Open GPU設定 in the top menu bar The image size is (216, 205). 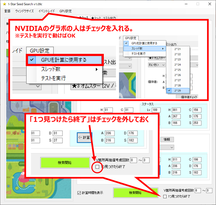point(66,11)
